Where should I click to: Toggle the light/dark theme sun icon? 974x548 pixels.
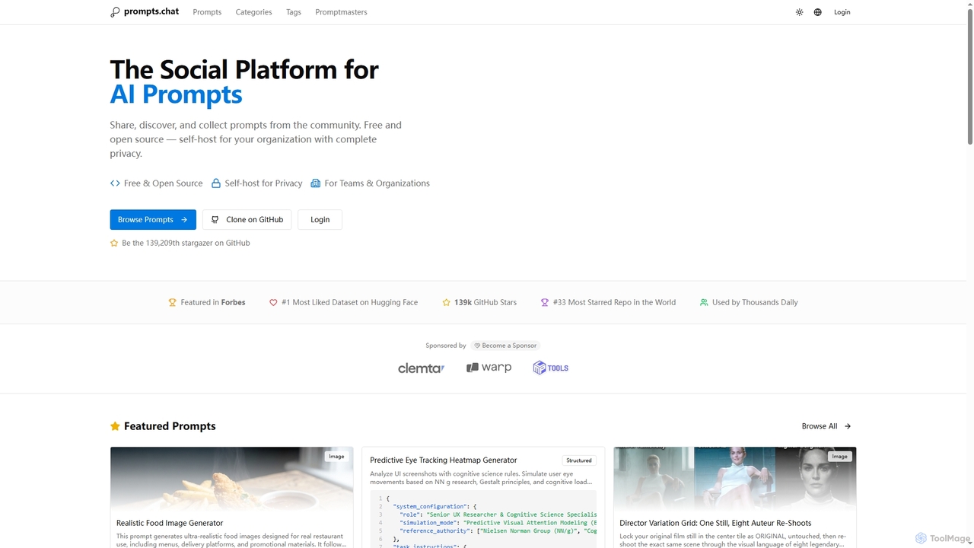tap(799, 12)
